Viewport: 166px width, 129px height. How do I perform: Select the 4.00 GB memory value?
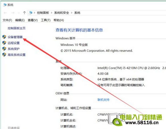click(103, 73)
